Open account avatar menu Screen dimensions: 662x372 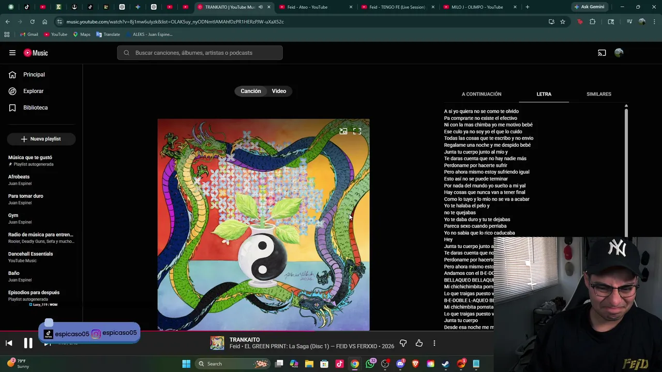pyautogui.click(x=619, y=53)
